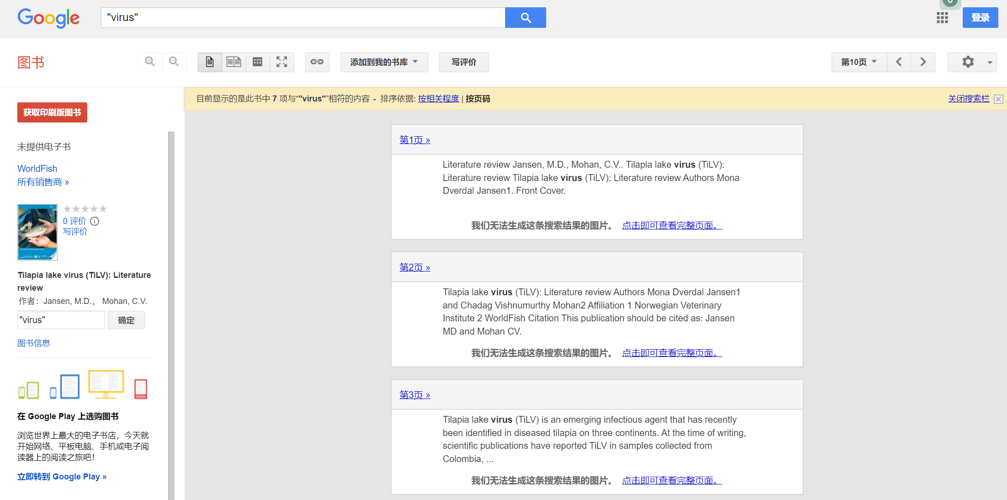The width and height of the screenshot is (1007, 500).
Task: Click the 确定 button
Action: 126,320
